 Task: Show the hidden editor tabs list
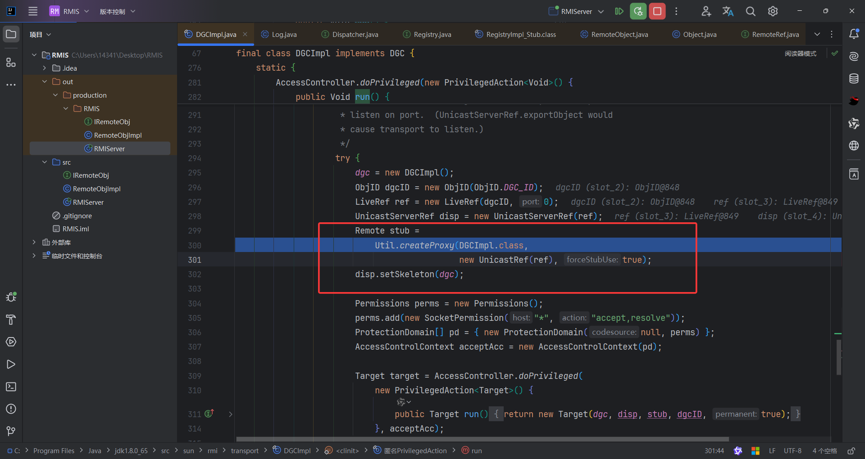pyautogui.click(x=817, y=34)
